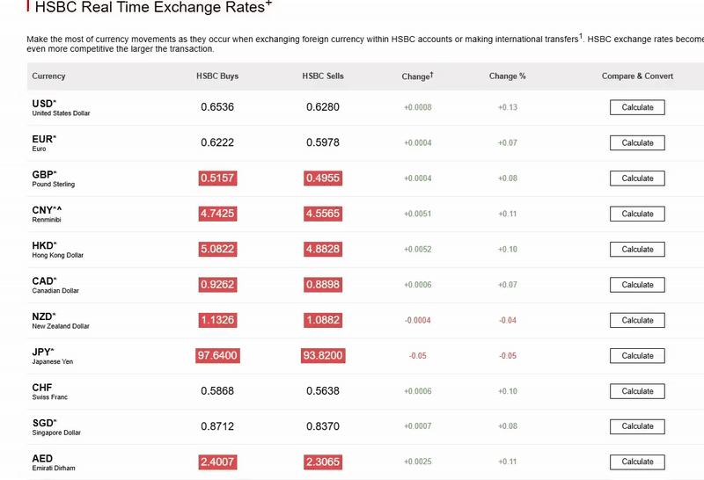This screenshot has height=480, width=704.
Task: Click the HSBC Real Time Exchange Rates heading
Action: tap(153, 7)
